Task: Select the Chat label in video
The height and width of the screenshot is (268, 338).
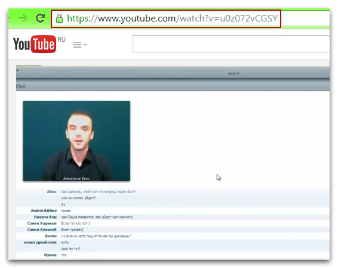Action: (21, 87)
